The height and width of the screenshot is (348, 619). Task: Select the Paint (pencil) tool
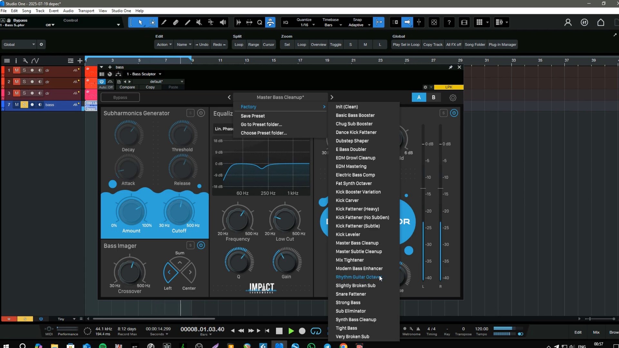(187, 22)
